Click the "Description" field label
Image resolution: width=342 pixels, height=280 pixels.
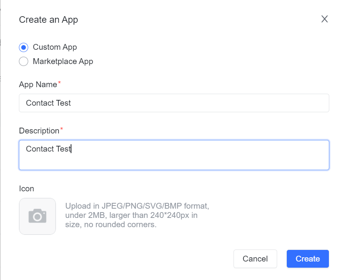pos(39,131)
